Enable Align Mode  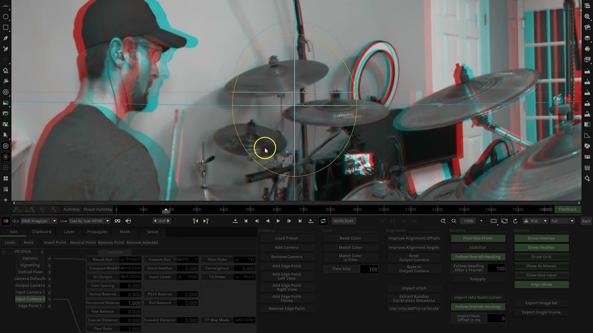(541, 284)
